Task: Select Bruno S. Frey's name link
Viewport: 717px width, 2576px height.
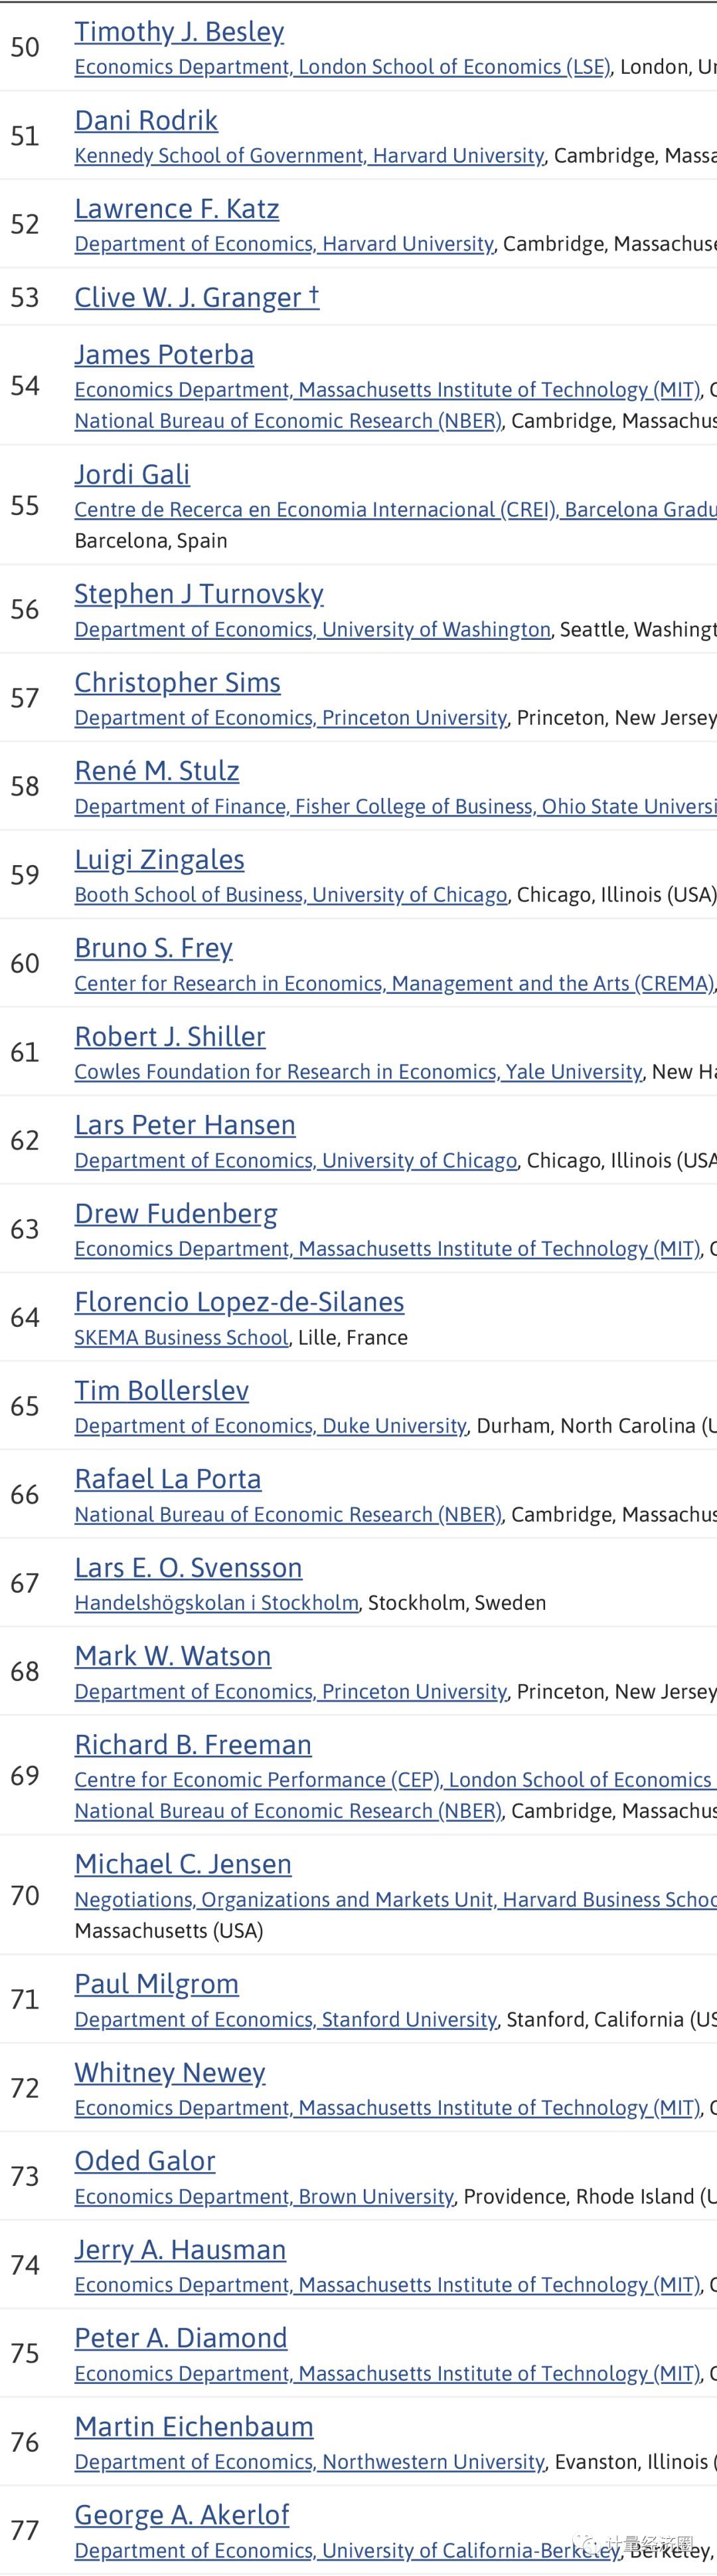Action: tap(153, 948)
